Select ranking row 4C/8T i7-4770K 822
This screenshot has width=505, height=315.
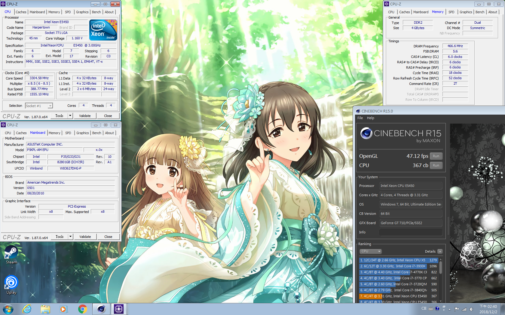pyautogui.click(x=399, y=272)
